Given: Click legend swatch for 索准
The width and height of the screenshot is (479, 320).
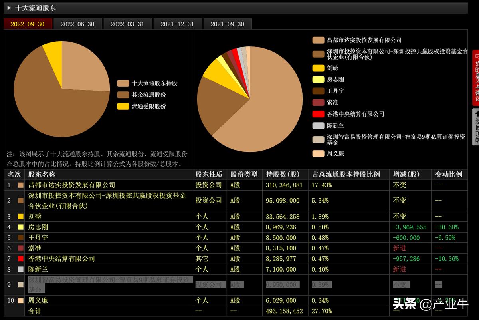Looking at the screenshot, I should tap(318, 102).
